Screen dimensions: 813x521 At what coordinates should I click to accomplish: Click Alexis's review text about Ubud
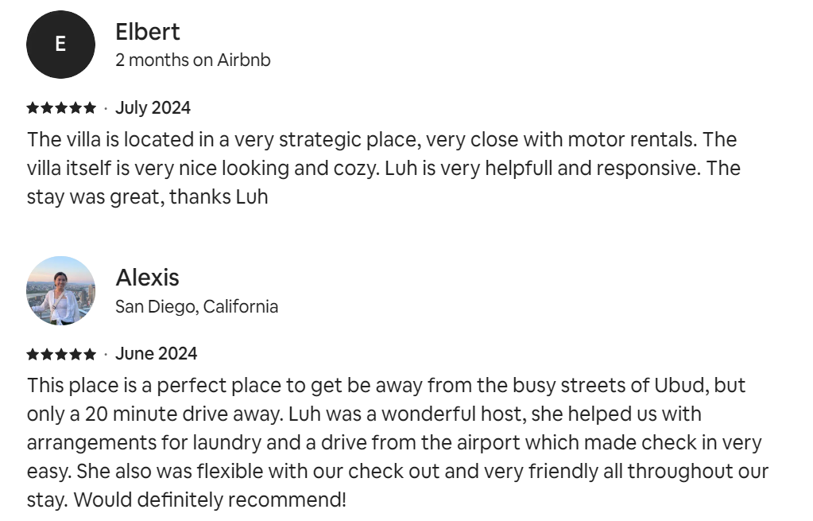397,442
